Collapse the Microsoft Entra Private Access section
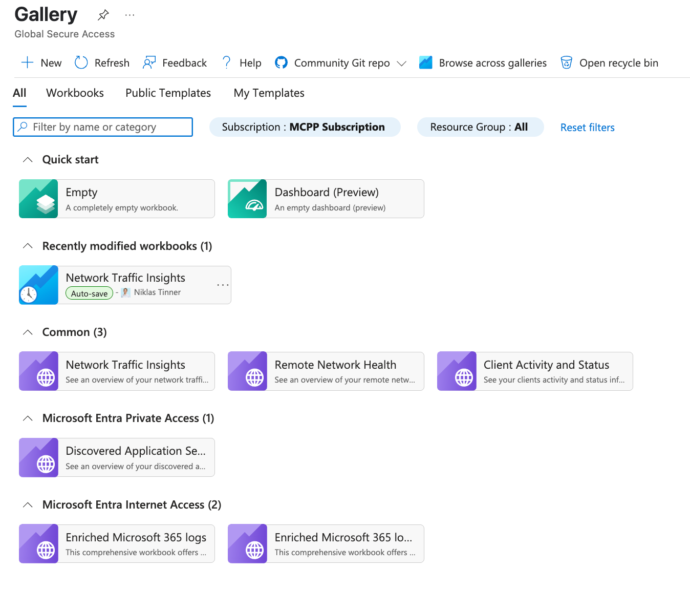The width and height of the screenshot is (690, 590). click(x=28, y=418)
